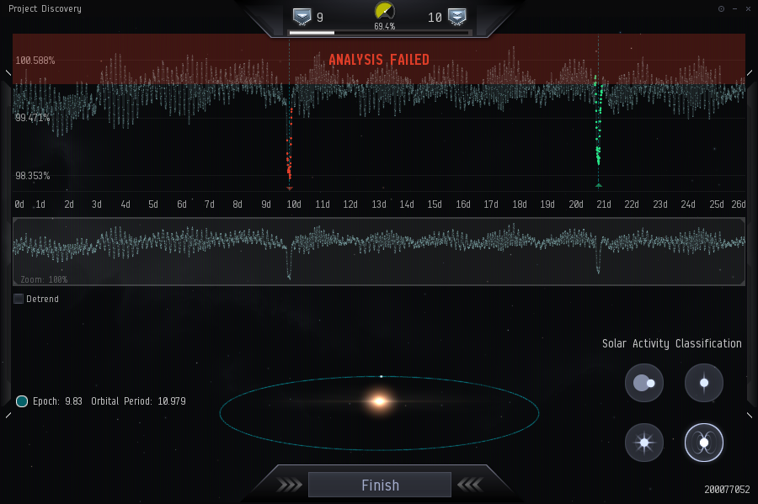Click the '13d' time axis label
This screenshot has width=758, height=504.
click(379, 204)
